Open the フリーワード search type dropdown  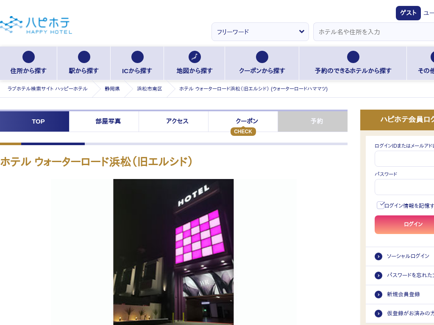coord(260,32)
